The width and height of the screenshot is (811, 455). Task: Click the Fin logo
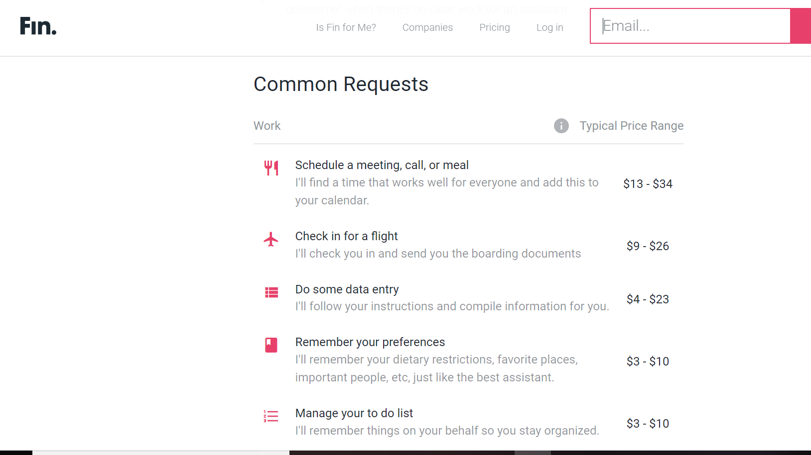coord(38,26)
